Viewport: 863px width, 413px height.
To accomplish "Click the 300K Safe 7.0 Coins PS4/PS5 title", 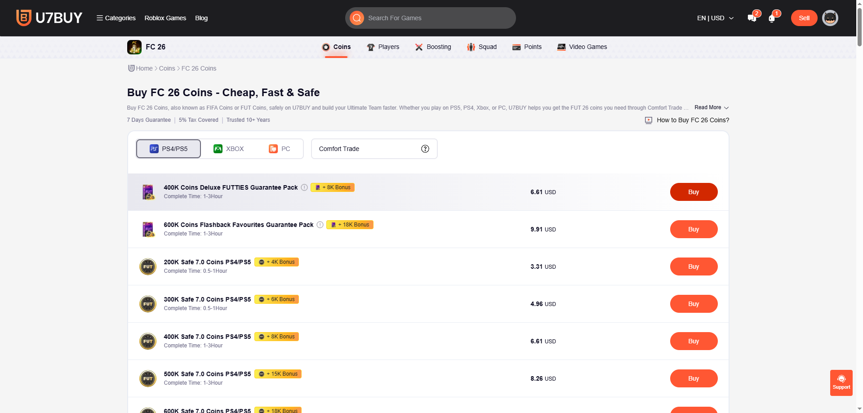I will coord(207,299).
